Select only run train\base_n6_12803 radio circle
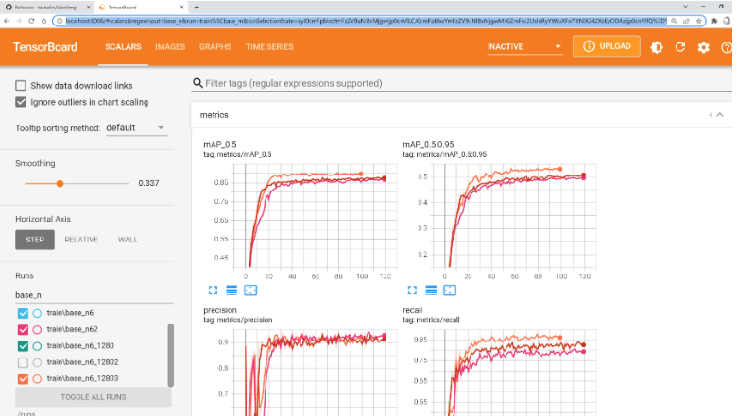Image resolution: width=737 pixels, height=416 pixels. (37, 379)
